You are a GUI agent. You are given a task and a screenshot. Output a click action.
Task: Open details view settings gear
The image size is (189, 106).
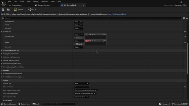pos(187,18)
